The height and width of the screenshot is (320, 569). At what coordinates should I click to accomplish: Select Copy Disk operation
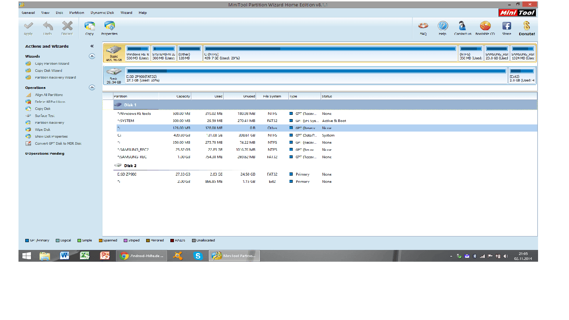[x=43, y=109]
